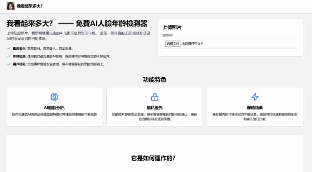The height and width of the screenshot is (172, 312).
Task: Click the checkmark icon beside 即時結果
Action: point(9,56)
